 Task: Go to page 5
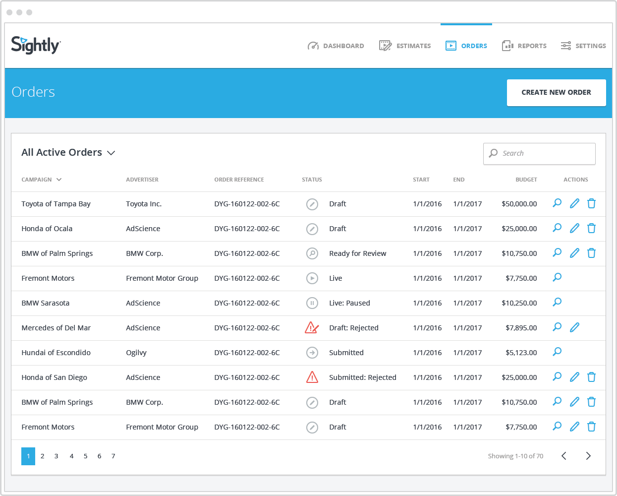pos(85,456)
